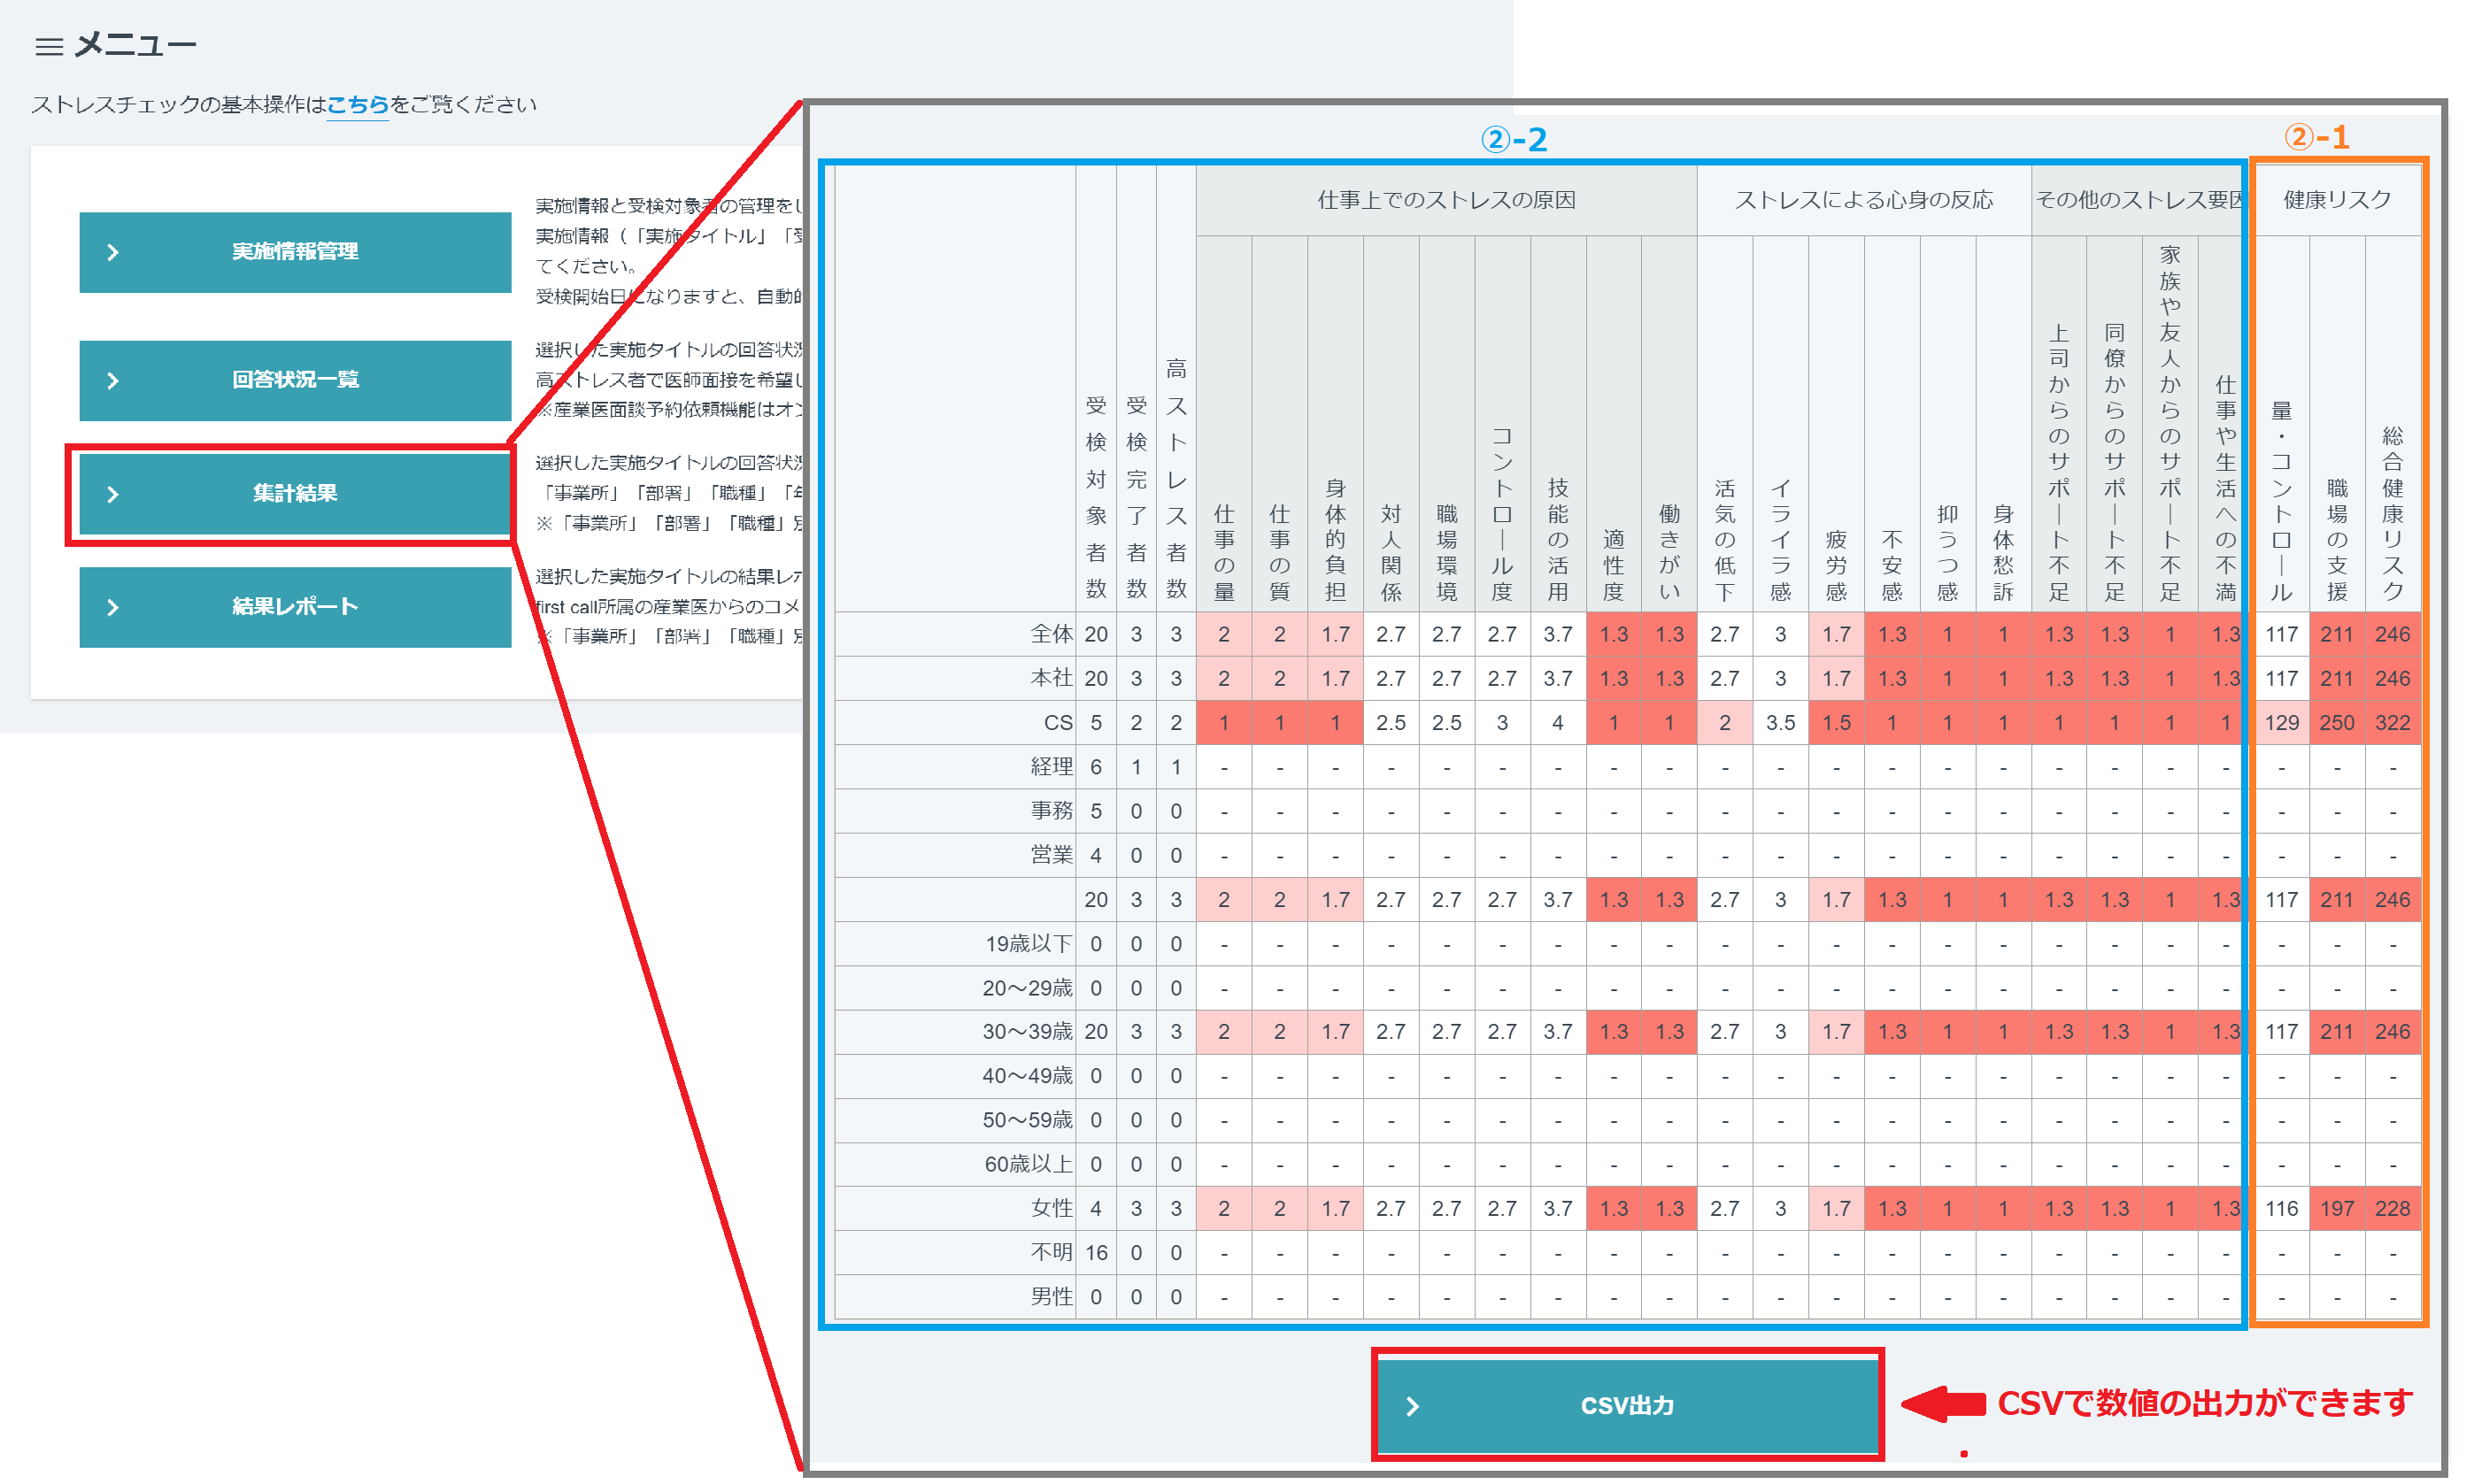Open the hamburger menu icon
The width and height of the screenshot is (2474, 1484).
[x=48, y=46]
